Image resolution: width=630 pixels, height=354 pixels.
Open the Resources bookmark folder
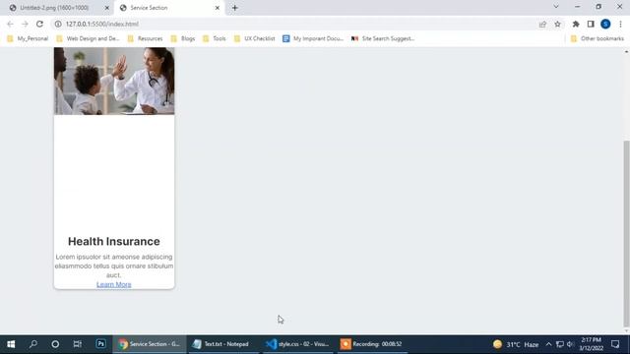145,38
